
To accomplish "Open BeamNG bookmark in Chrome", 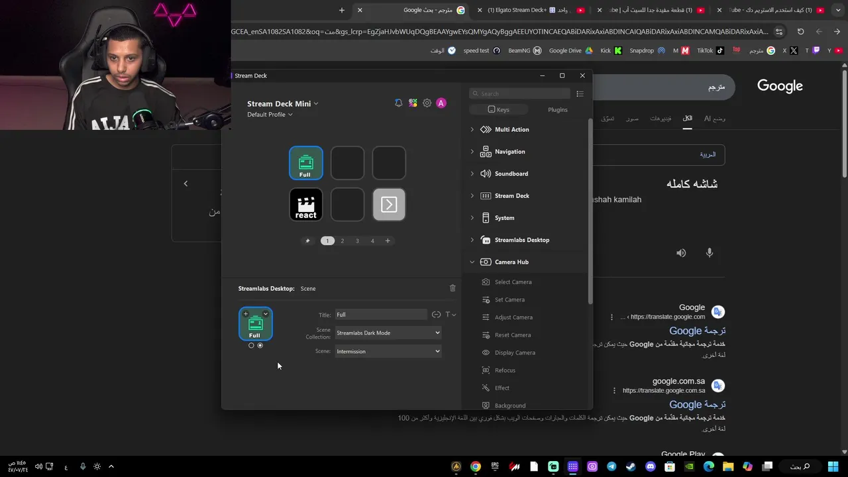I will 525,50.
